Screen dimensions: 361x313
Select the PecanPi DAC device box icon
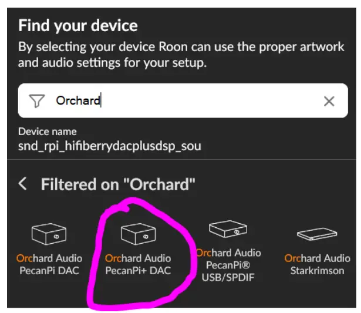click(x=49, y=234)
